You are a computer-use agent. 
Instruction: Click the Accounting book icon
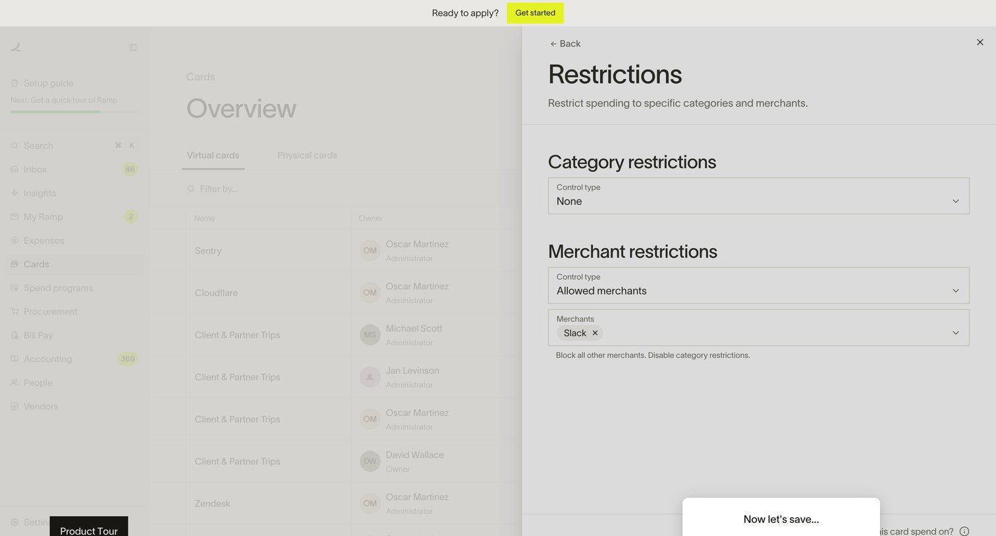pos(14,359)
